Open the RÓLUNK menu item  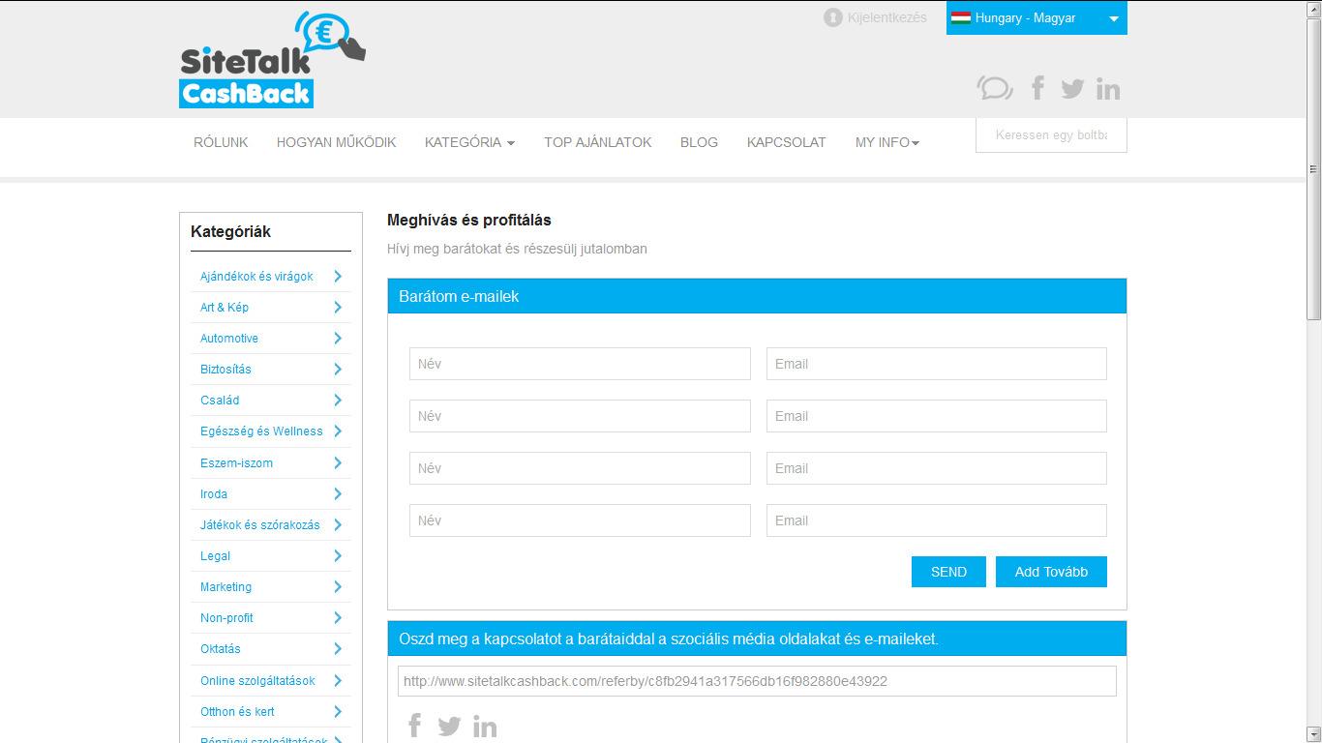(x=221, y=142)
